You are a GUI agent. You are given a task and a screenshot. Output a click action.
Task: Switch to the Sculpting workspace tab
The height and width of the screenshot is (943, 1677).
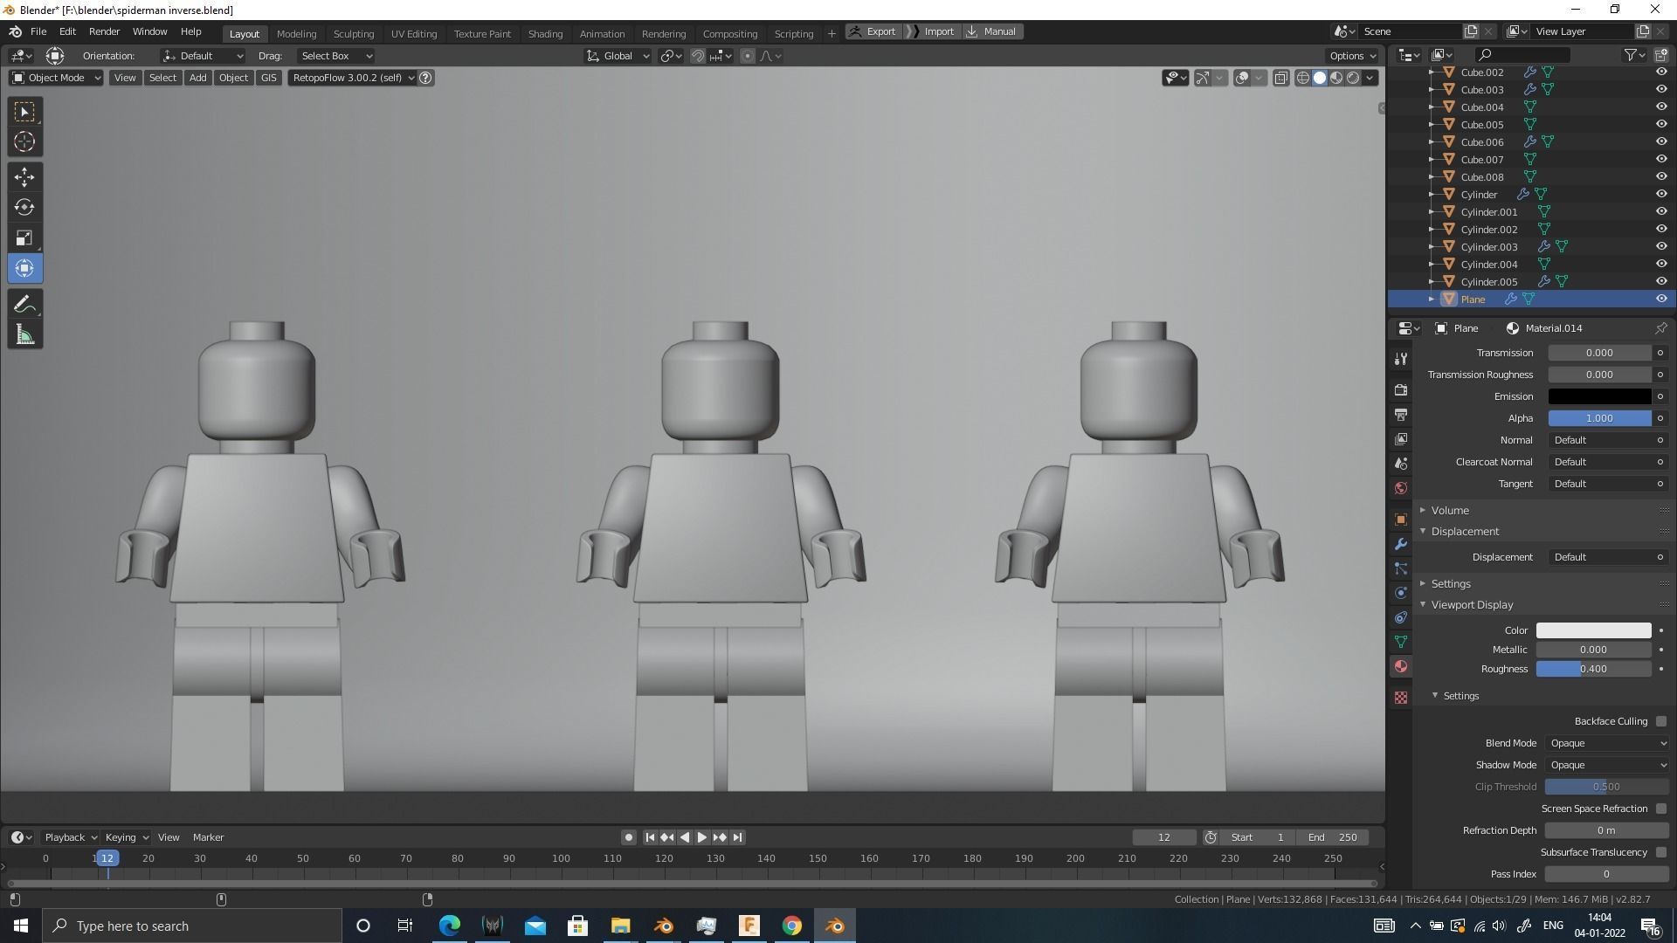353,33
